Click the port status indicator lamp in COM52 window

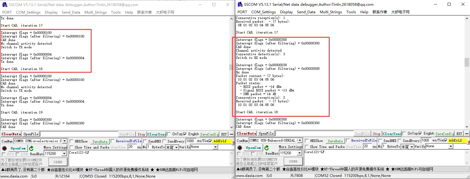coord(240,148)
